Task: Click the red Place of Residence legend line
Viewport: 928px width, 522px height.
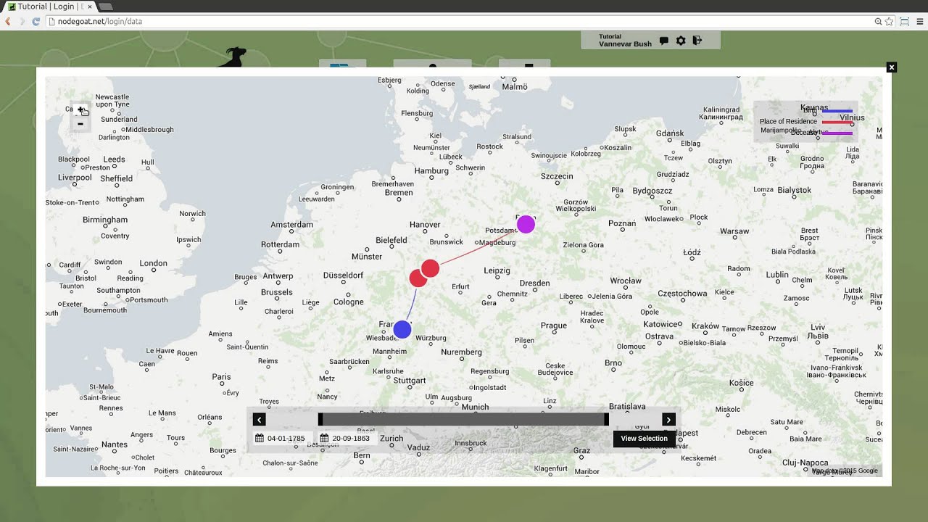Action: coord(837,122)
